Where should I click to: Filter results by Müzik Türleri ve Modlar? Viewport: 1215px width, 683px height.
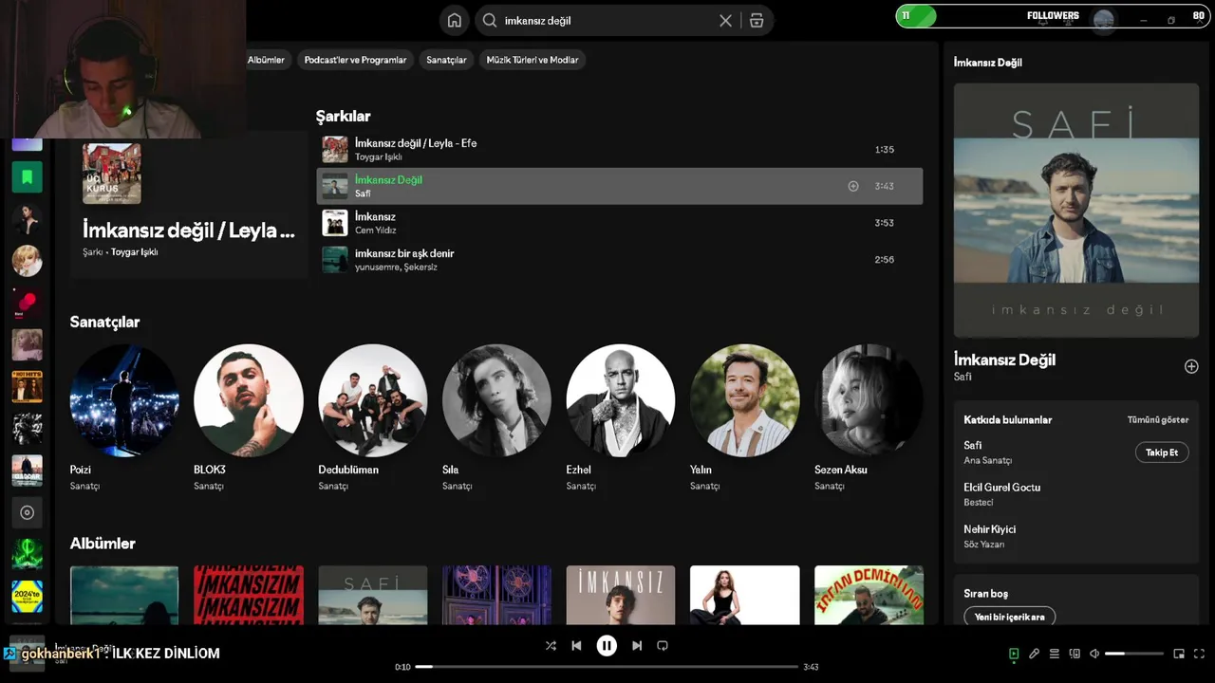(x=533, y=60)
